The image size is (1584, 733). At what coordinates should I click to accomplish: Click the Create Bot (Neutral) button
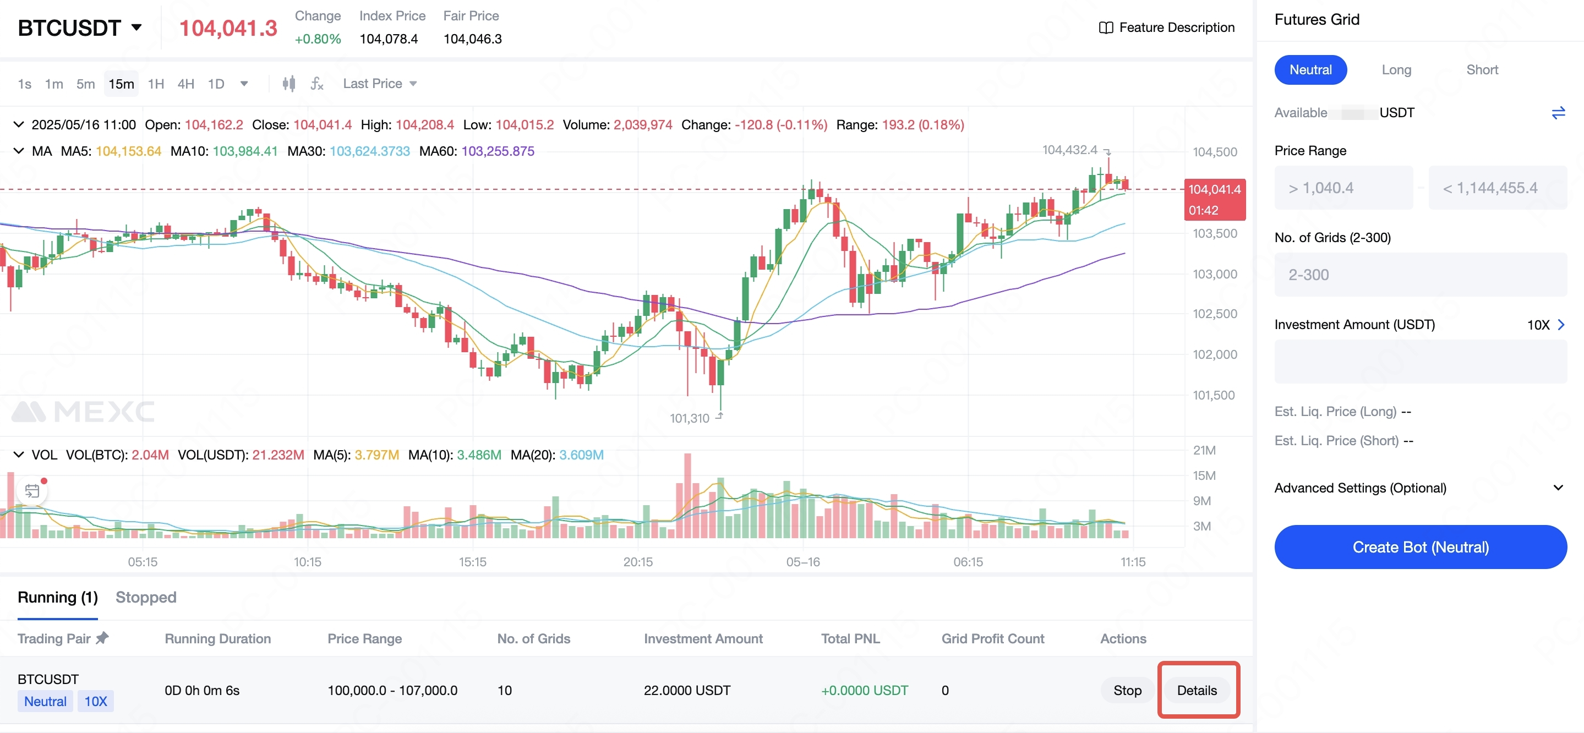pyautogui.click(x=1420, y=546)
